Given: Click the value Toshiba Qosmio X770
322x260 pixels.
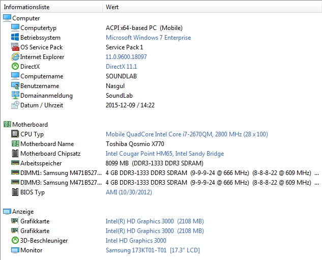Looking at the screenshot, I should pyautogui.click(x=135, y=144).
